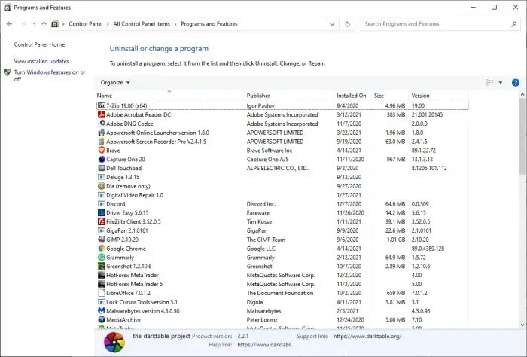Screen dimensions: 527x357
Task: Open View installed updates link
Action: pyautogui.click(x=41, y=61)
